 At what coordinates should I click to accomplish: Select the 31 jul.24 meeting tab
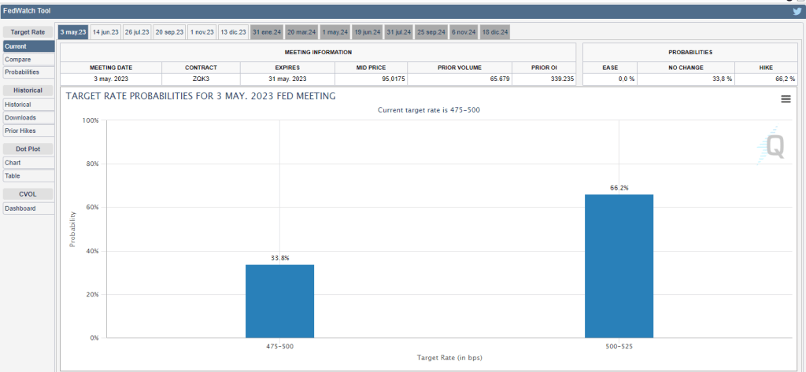(399, 32)
